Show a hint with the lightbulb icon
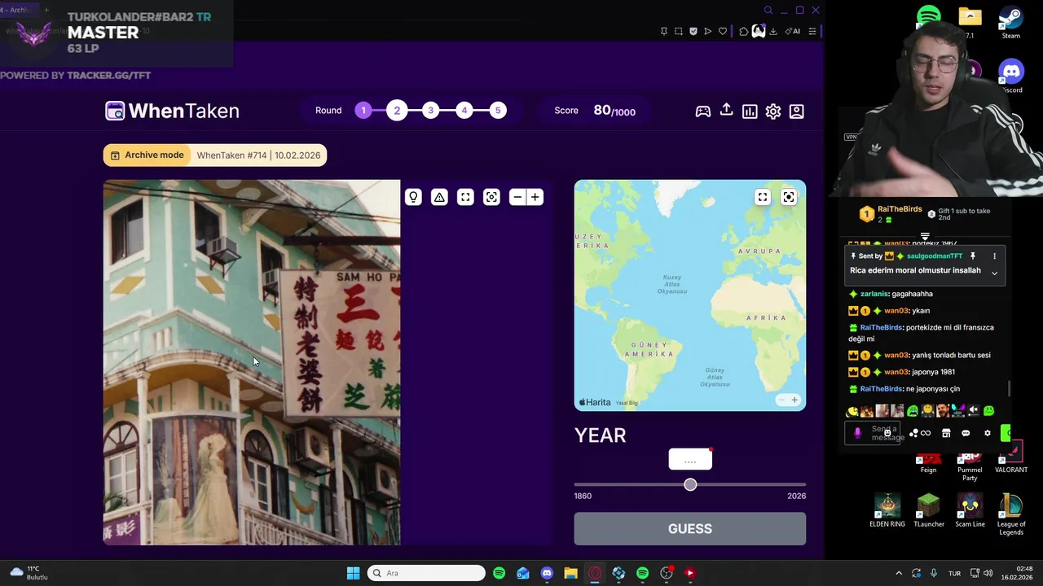1043x586 pixels. click(413, 197)
